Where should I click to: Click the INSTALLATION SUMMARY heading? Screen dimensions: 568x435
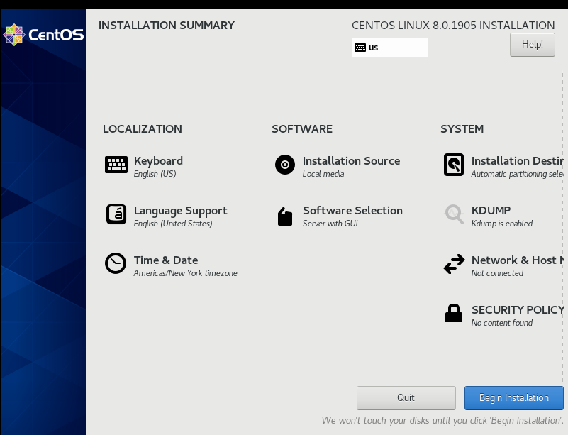point(167,26)
